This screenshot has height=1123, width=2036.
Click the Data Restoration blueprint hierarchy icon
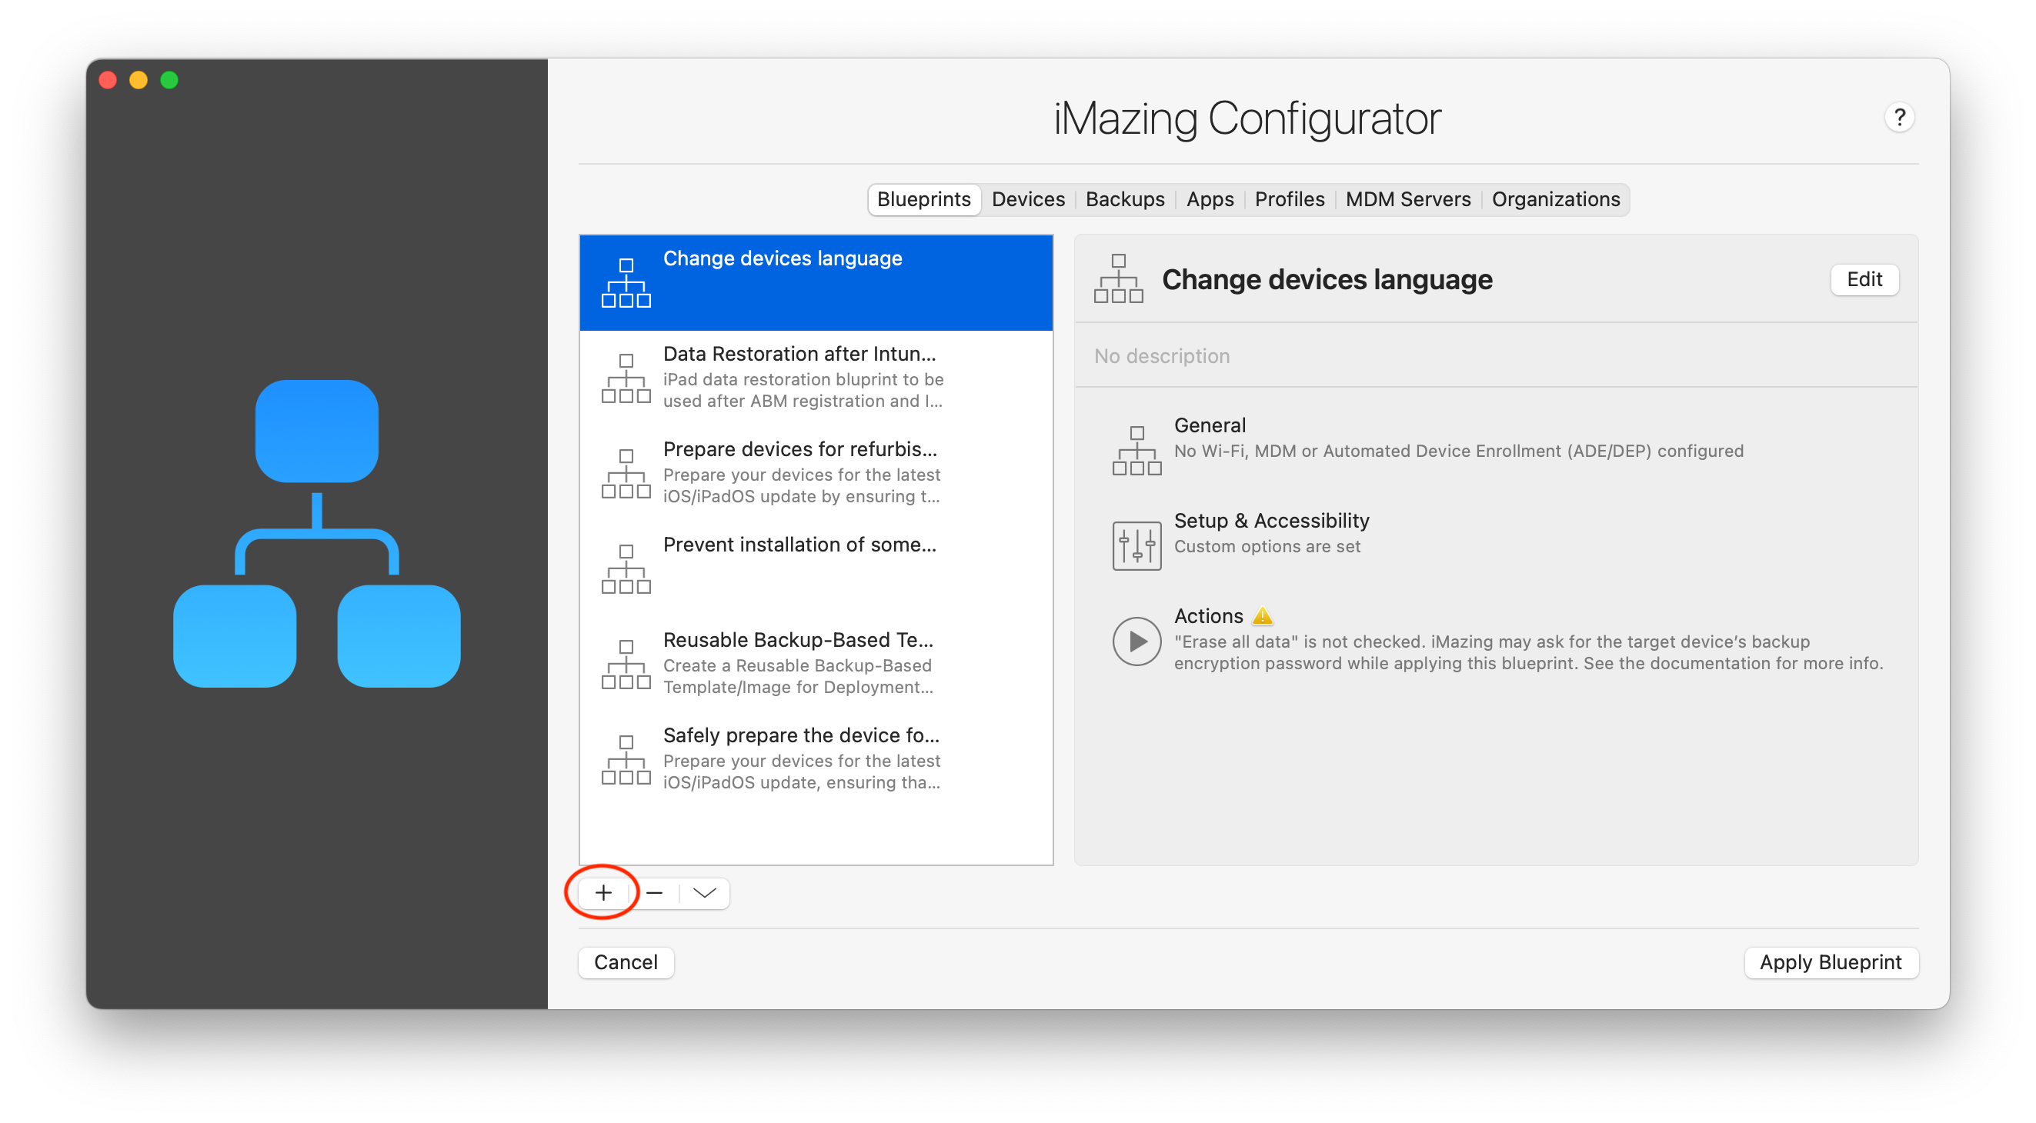point(626,378)
